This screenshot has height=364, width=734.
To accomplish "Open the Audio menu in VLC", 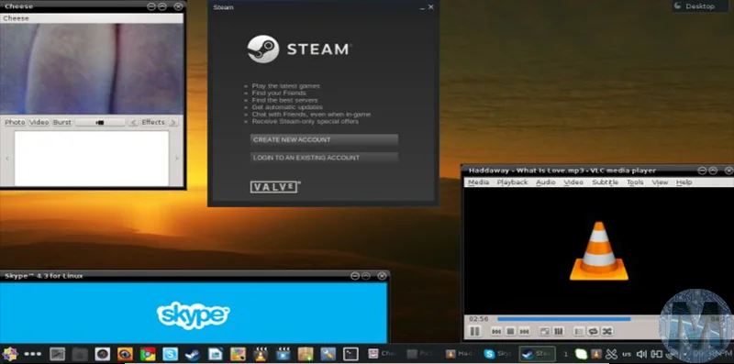I will pyautogui.click(x=545, y=182).
